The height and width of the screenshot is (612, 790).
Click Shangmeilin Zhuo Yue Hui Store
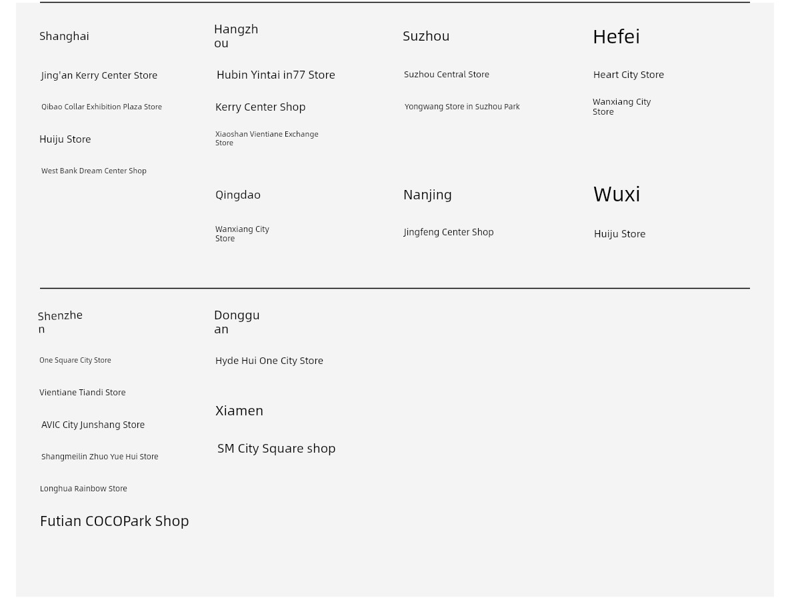click(x=100, y=457)
